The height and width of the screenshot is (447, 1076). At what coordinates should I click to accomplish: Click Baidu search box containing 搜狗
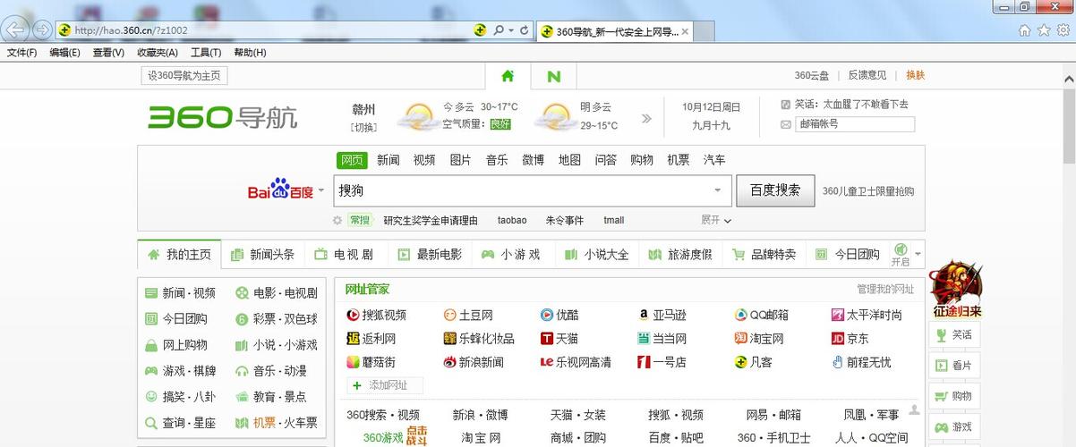pos(532,190)
